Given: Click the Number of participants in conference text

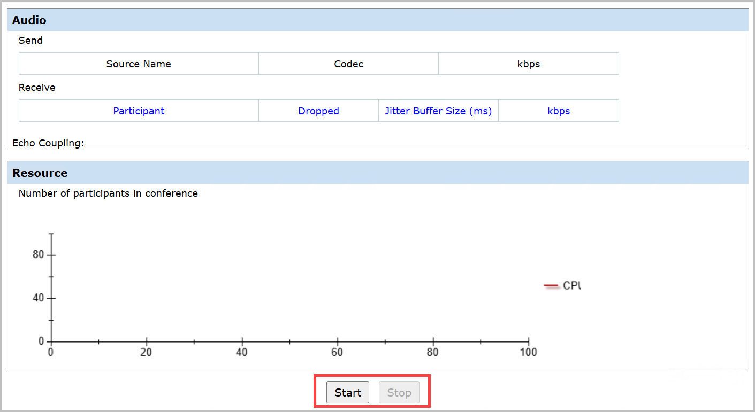Looking at the screenshot, I should pyautogui.click(x=108, y=193).
